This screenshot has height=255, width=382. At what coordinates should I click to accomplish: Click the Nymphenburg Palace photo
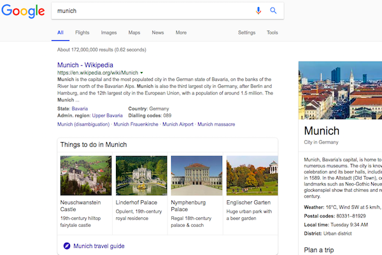click(197, 175)
